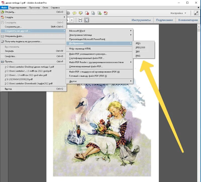
Task: Open recent file 3-ndfl-za-2022-god-alex.pdf
Action: pos(33,75)
